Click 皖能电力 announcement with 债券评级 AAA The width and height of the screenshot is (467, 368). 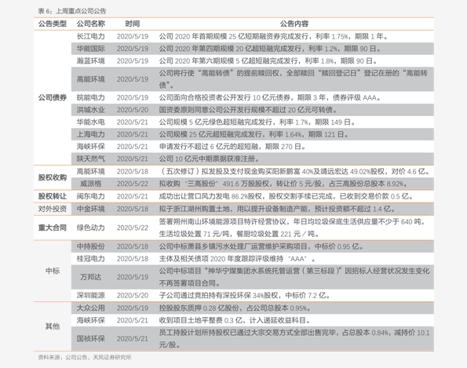tap(270, 97)
